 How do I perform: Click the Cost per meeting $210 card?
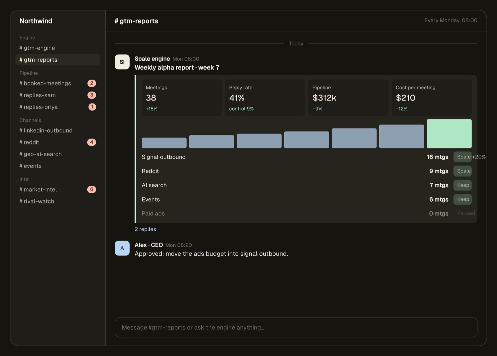coord(432,98)
